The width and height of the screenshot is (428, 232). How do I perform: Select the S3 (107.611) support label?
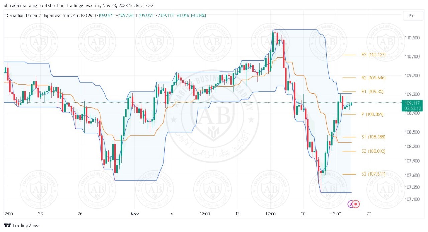(373, 174)
